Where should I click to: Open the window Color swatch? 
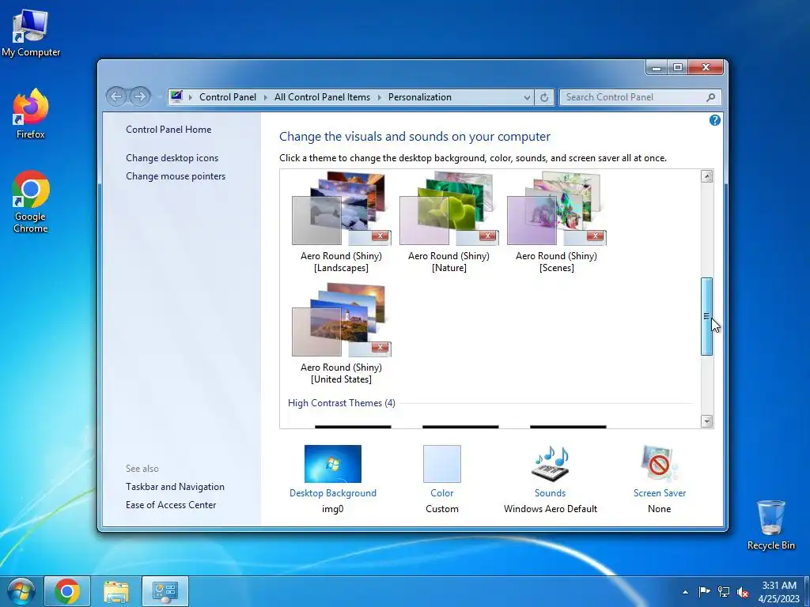click(x=442, y=463)
